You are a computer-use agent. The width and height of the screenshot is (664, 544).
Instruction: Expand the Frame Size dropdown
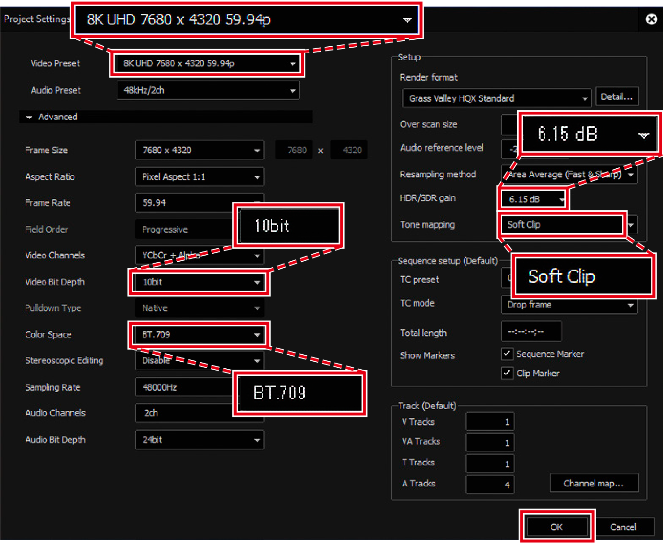[200, 150]
